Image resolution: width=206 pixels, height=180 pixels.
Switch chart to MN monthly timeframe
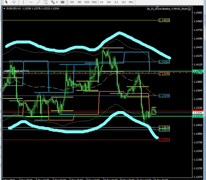(131, 2)
